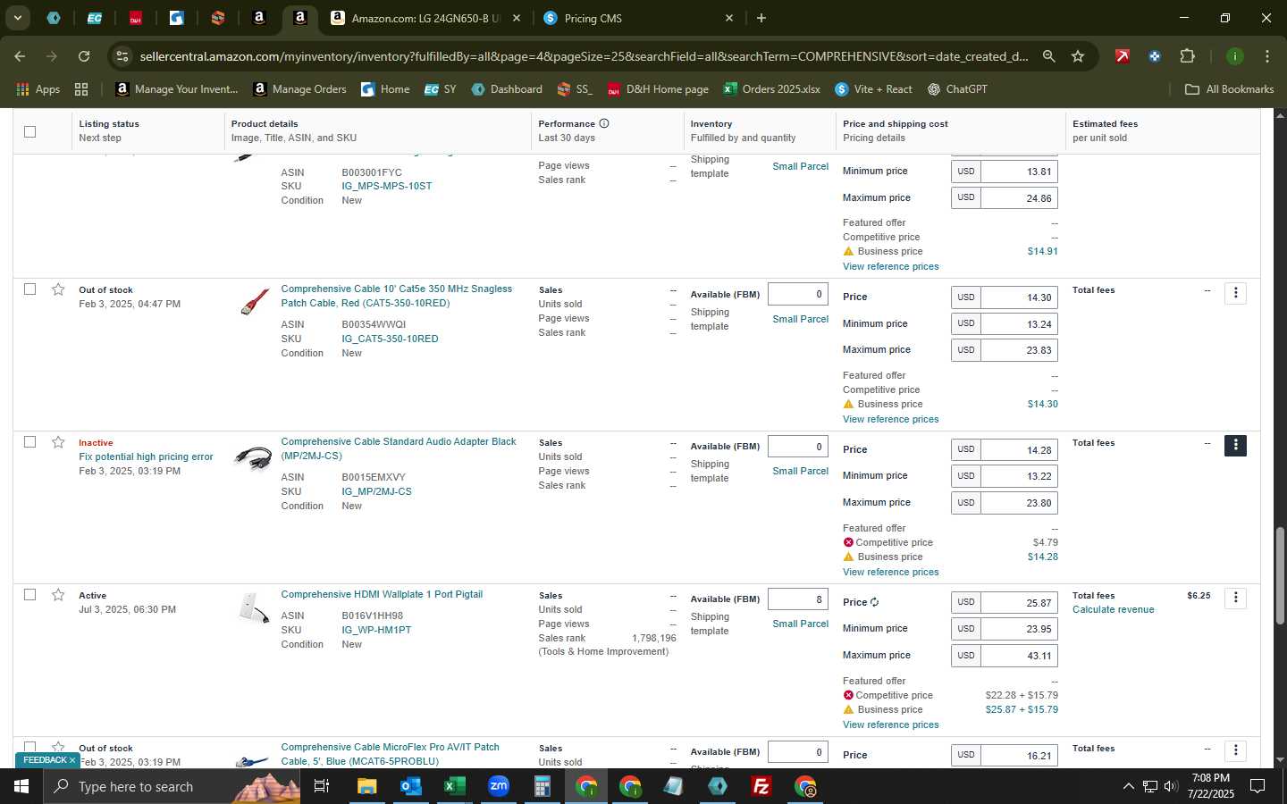Open actions menu for Cat5e Patch Cable

1235,293
